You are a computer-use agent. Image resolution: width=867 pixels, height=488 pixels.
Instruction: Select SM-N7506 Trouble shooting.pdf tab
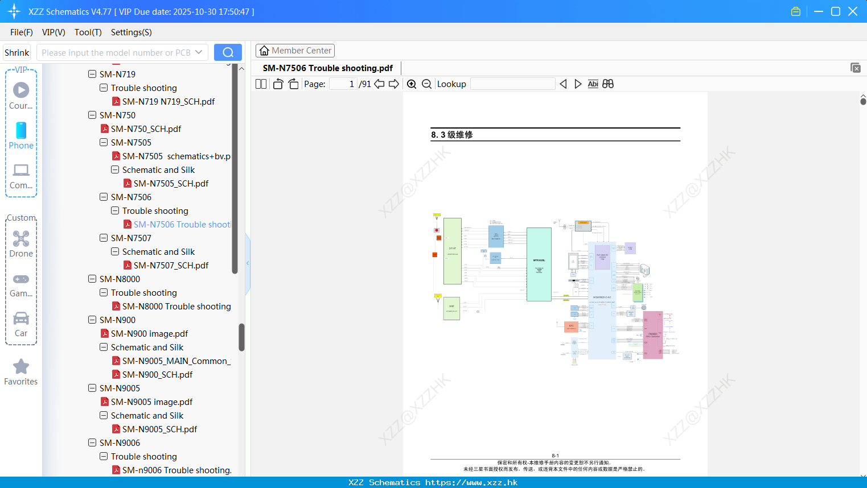click(328, 68)
